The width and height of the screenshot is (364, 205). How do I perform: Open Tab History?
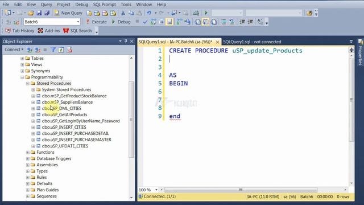(20, 31)
